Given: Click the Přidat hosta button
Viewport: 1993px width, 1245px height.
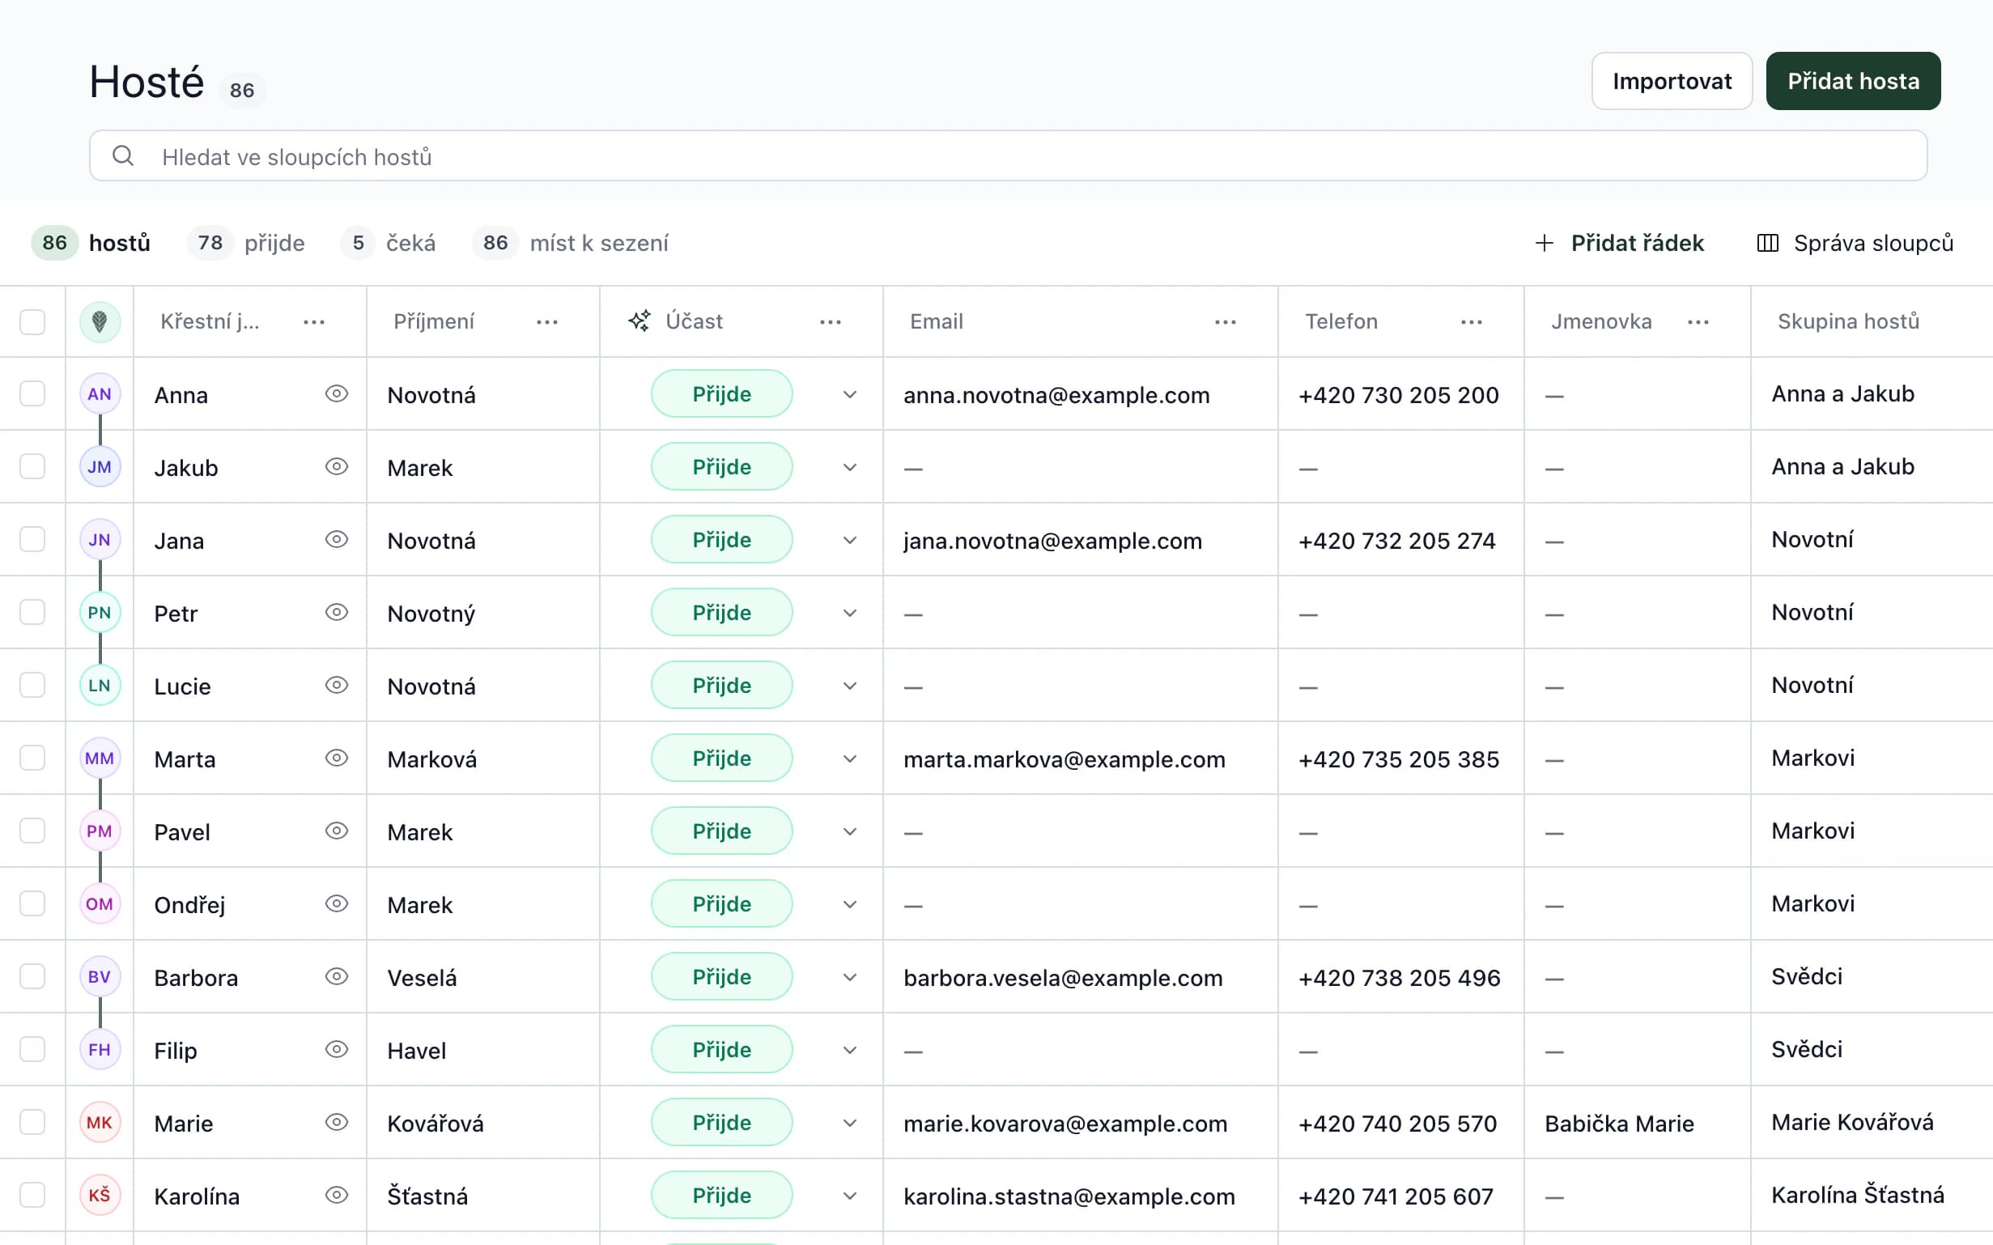Looking at the screenshot, I should [1853, 81].
